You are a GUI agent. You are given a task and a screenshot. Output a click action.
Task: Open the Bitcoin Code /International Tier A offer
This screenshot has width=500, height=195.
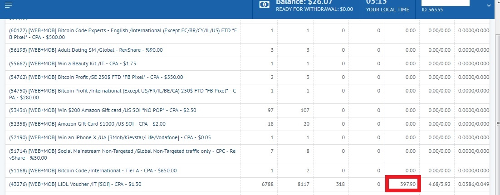(x=93, y=171)
